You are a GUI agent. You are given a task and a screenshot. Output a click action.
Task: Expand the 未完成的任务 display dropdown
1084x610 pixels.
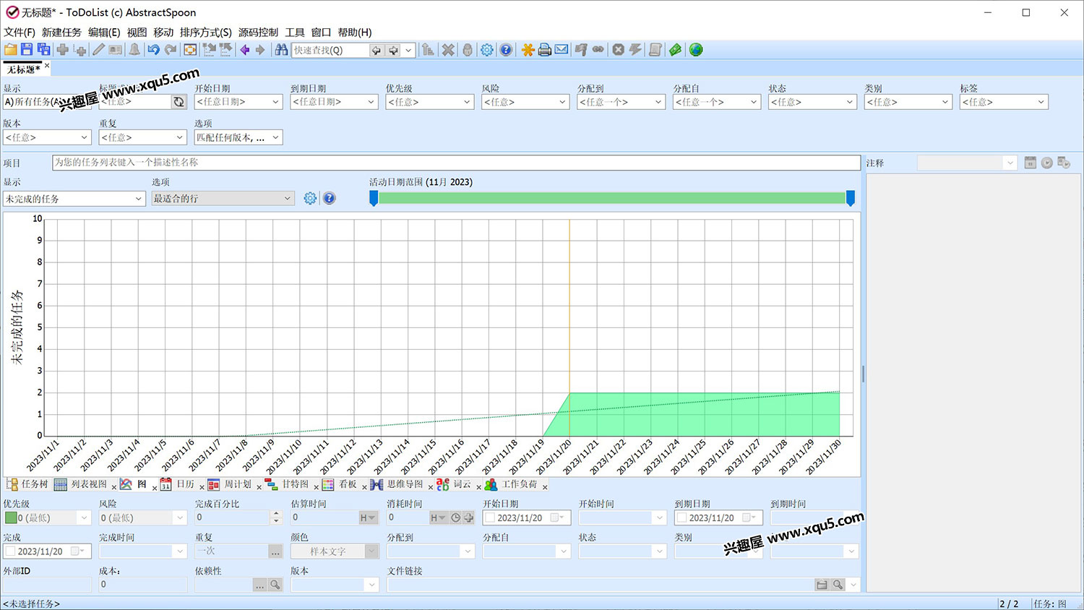pyautogui.click(x=139, y=198)
